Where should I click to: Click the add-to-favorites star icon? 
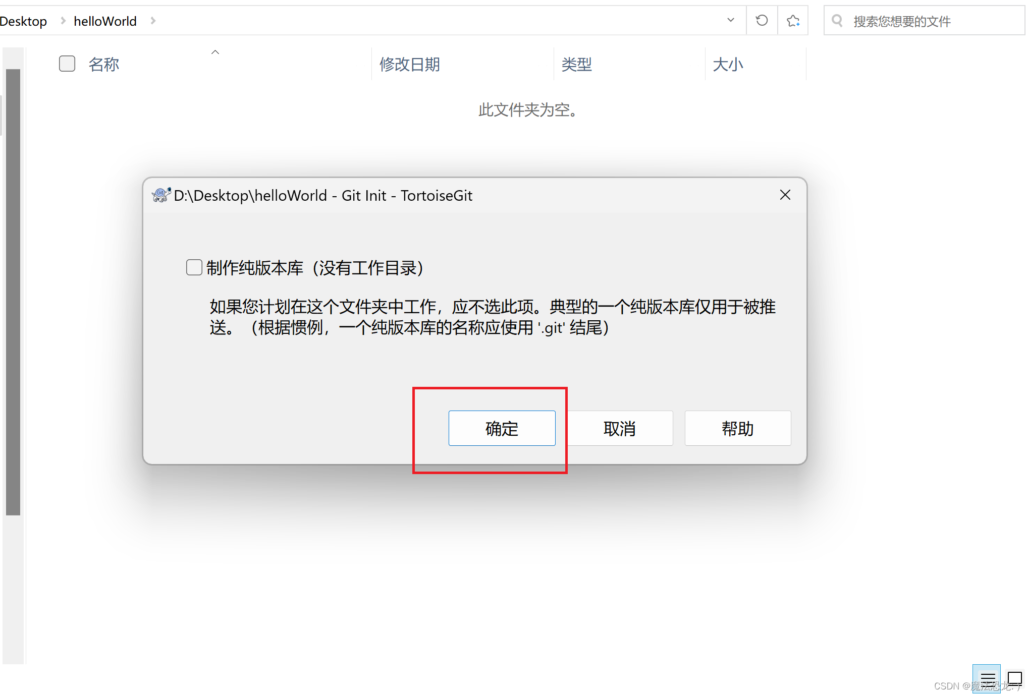pyautogui.click(x=793, y=21)
